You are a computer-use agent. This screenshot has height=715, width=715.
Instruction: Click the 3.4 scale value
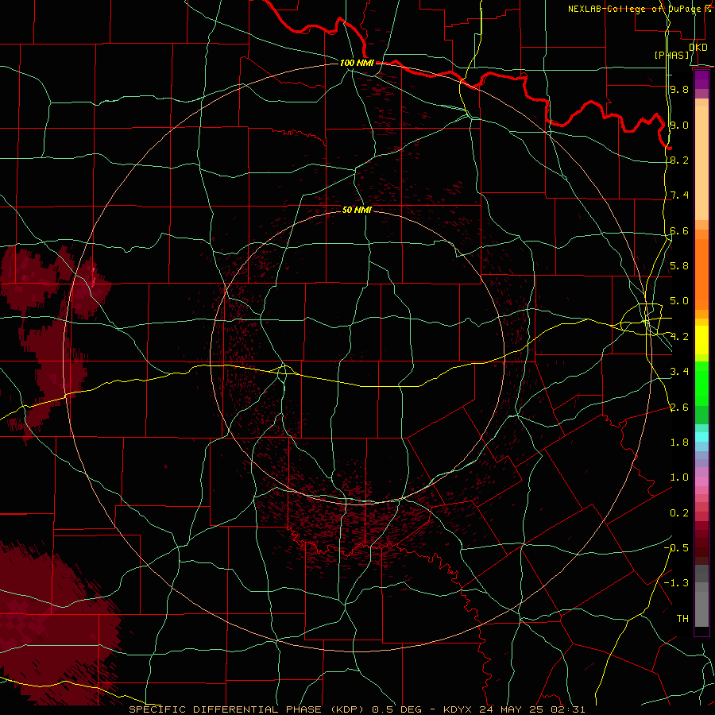(x=679, y=372)
